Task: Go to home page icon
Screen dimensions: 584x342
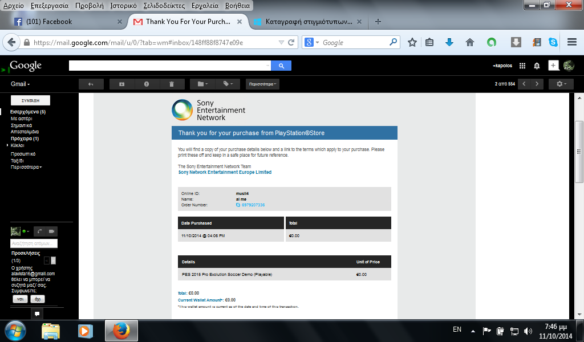Action: [x=470, y=42]
